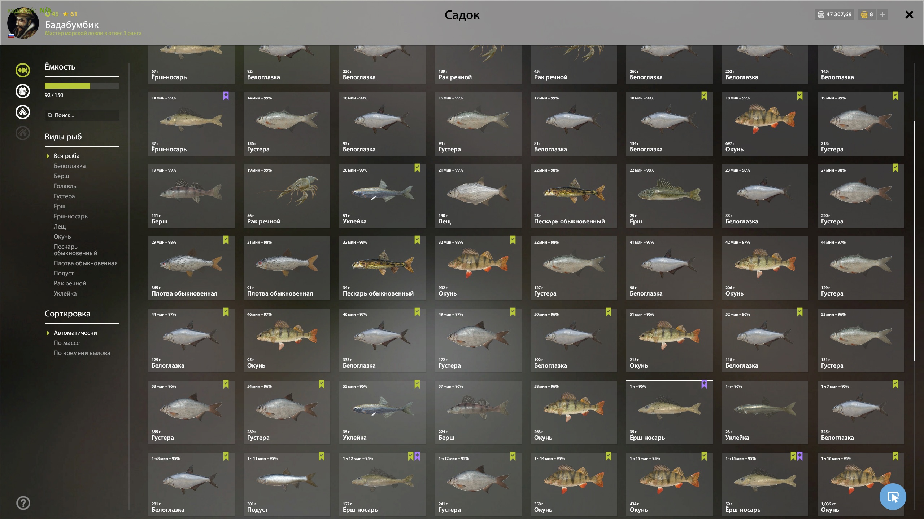Filter fish list by Окунь
Image resolution: width=924 pixels, height=519 pixels.
[x=62, y=236]
